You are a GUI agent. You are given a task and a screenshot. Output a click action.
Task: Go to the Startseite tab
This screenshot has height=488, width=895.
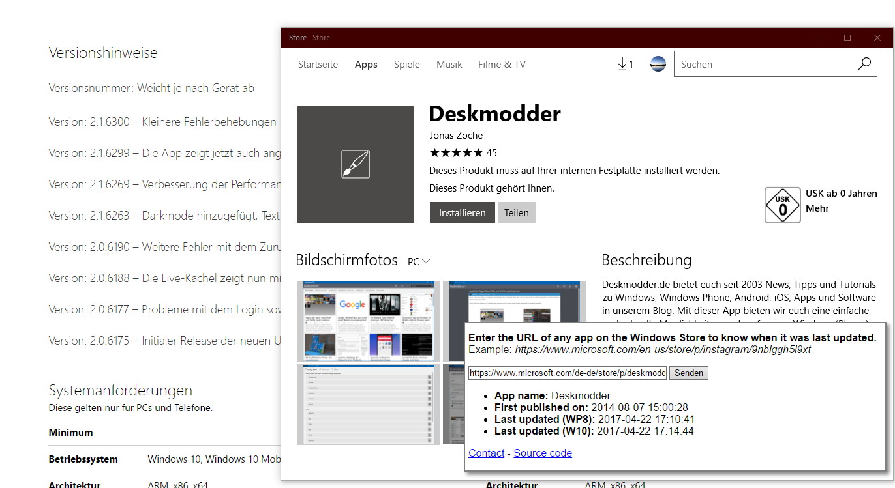(x=318, y=65)
